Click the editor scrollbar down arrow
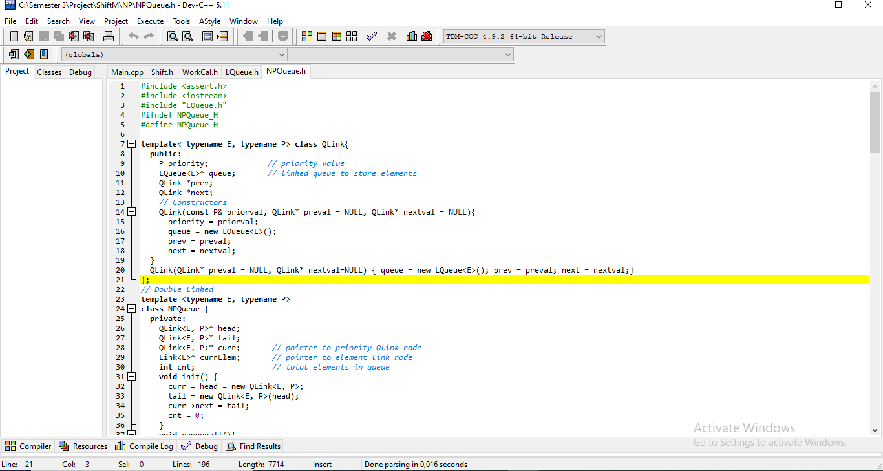 (875, 429)
